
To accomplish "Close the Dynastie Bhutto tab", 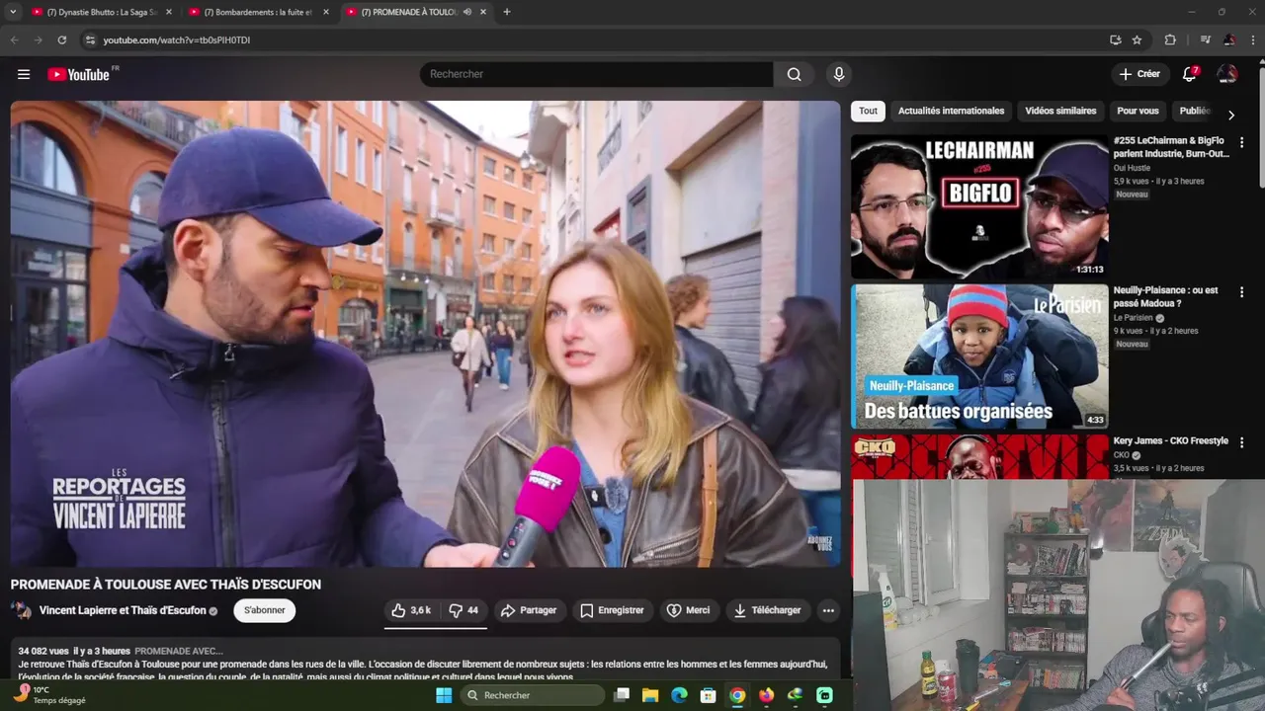I will coord(169,12).
